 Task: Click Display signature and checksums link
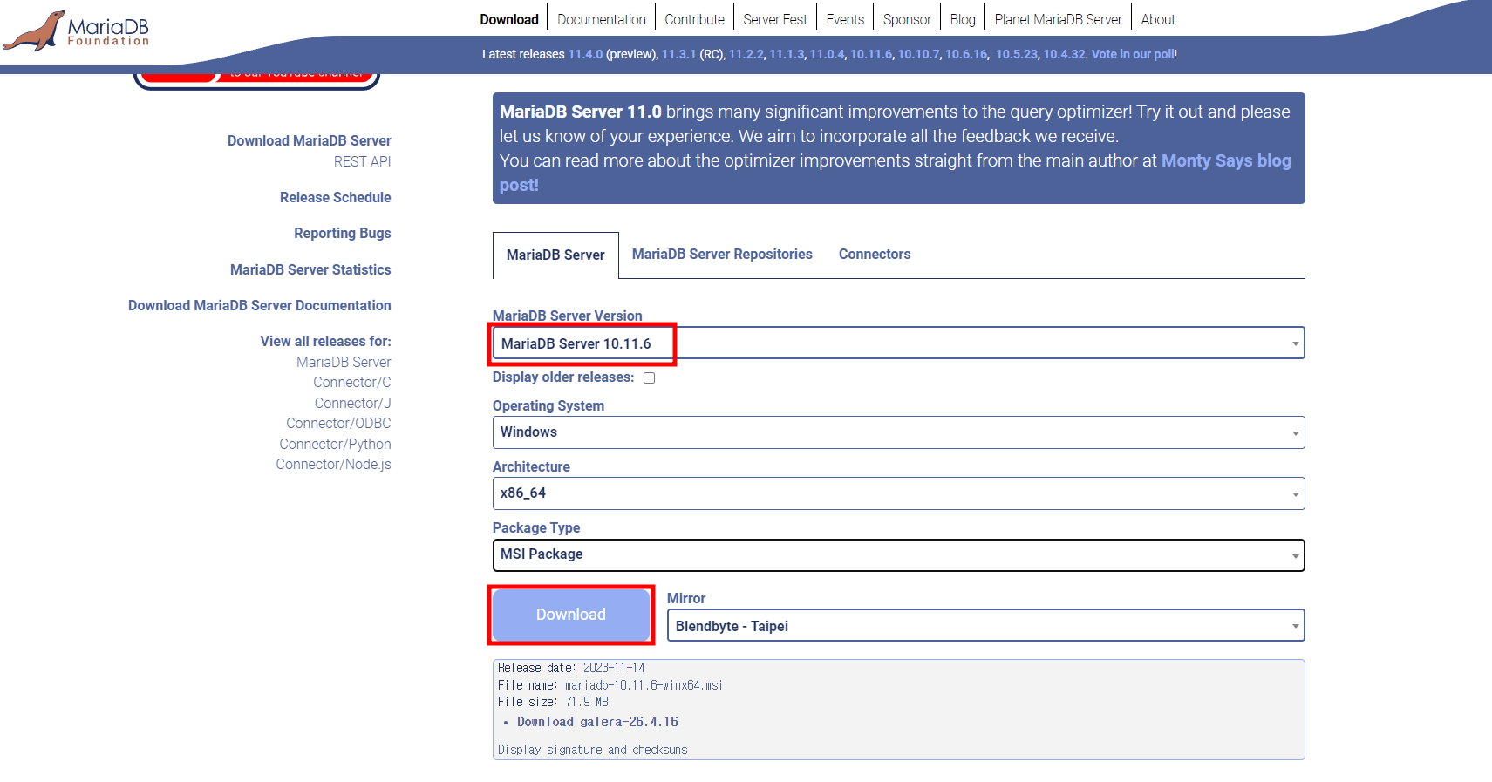[592, 750]
